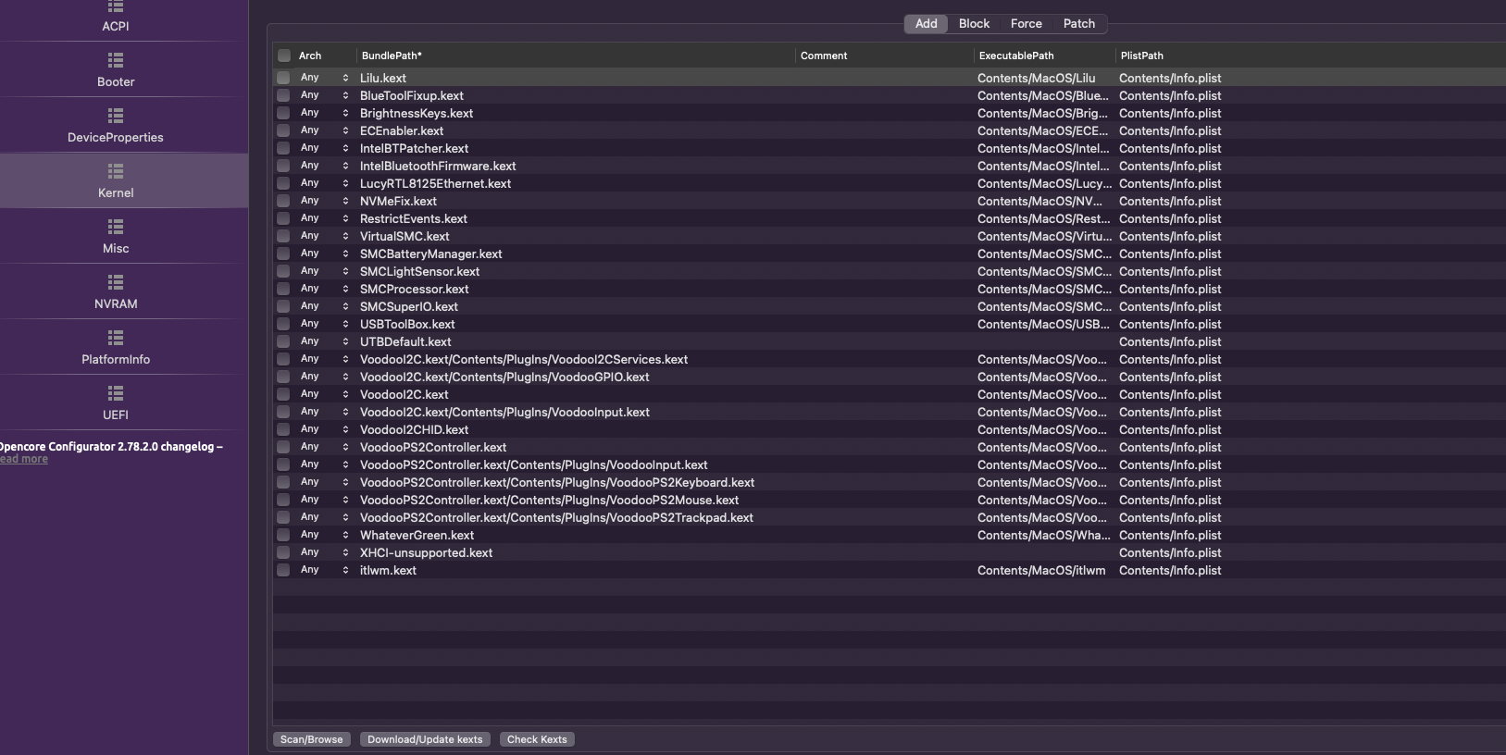
Task: Select the VoodooPS2Mouse.kext plugin path
Action: click(549, 500)
